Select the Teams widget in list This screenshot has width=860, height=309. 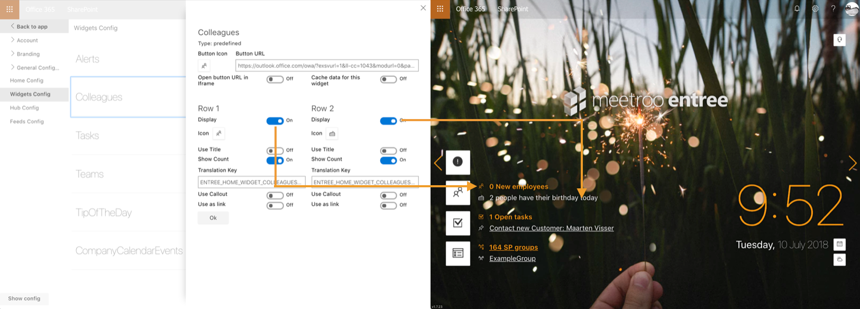(128, 174)
